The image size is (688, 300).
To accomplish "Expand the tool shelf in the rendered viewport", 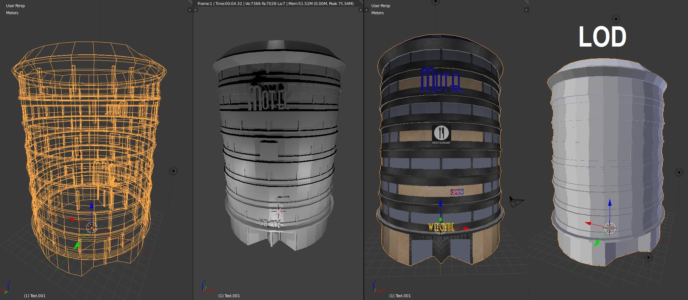I will (196, 10).
